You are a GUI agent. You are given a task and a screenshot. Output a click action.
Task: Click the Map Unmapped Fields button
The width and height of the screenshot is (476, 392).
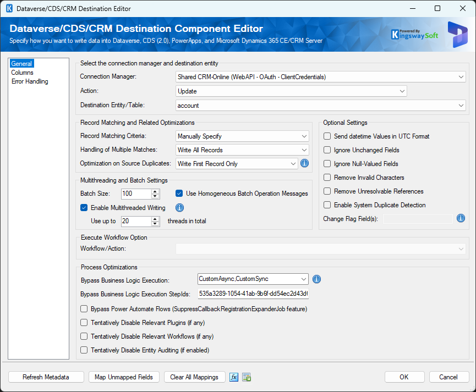pyautogui.click(x=124, y=377)
